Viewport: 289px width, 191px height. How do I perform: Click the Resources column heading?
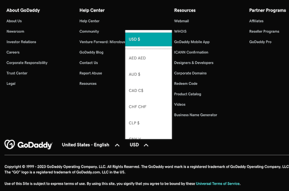185,10
